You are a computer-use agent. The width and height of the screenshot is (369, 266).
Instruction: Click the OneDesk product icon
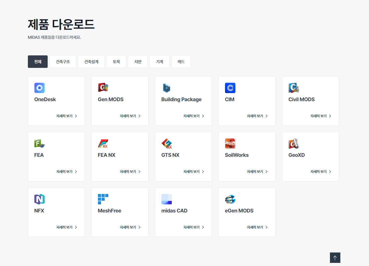click(x=39, y=88)
